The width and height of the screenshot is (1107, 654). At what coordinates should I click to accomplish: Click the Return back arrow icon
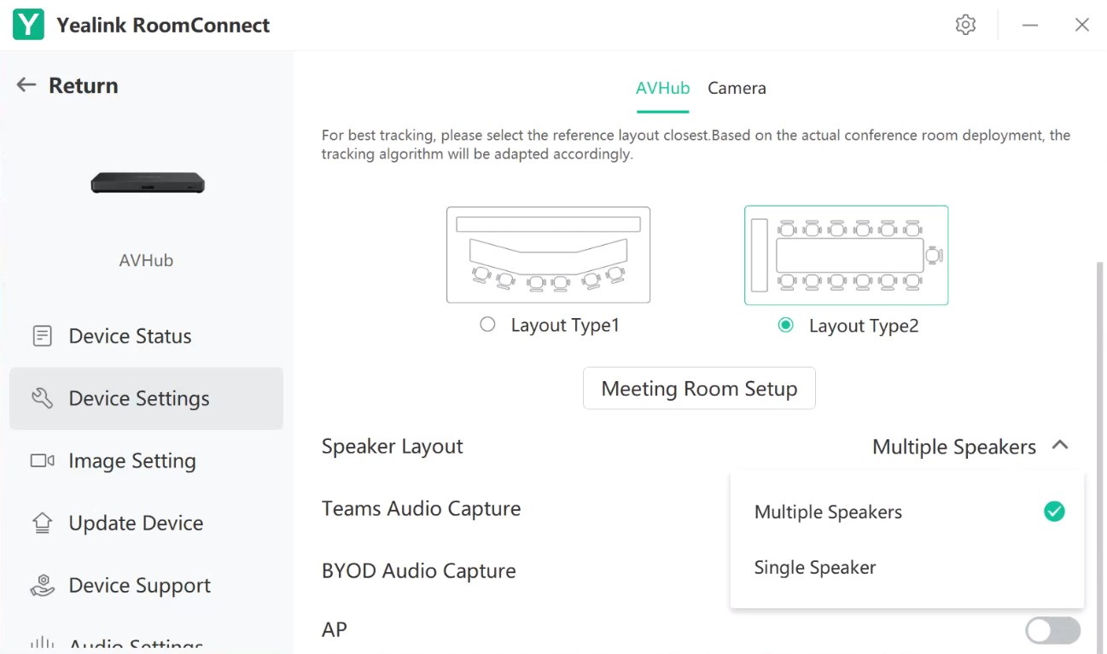[x=26, y=84]
